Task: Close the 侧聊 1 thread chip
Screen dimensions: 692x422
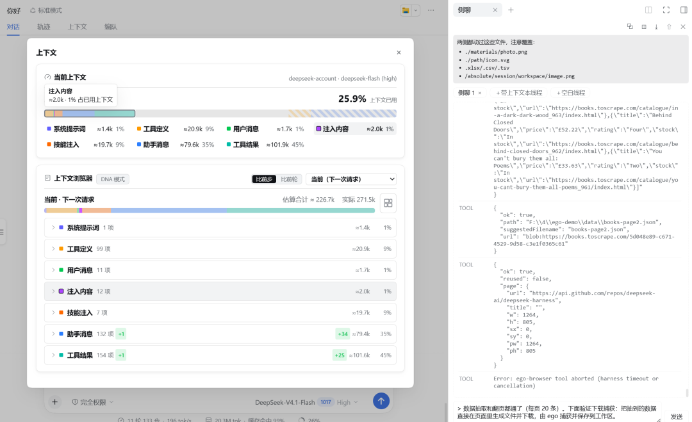Action: pos(480,93)
